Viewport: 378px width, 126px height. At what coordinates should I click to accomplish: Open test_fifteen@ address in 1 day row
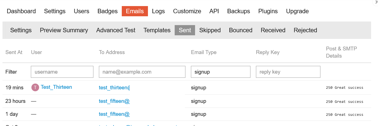pos(114,114)
